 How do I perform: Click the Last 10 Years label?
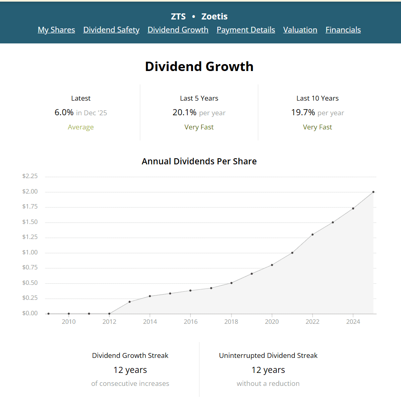(x=317, y=98)
